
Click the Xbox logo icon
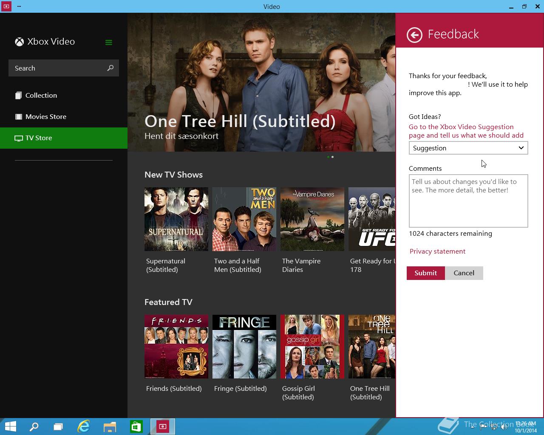pyautogui.click(x=20, y=42)
